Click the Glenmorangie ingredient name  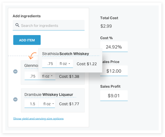click(31, 65)
